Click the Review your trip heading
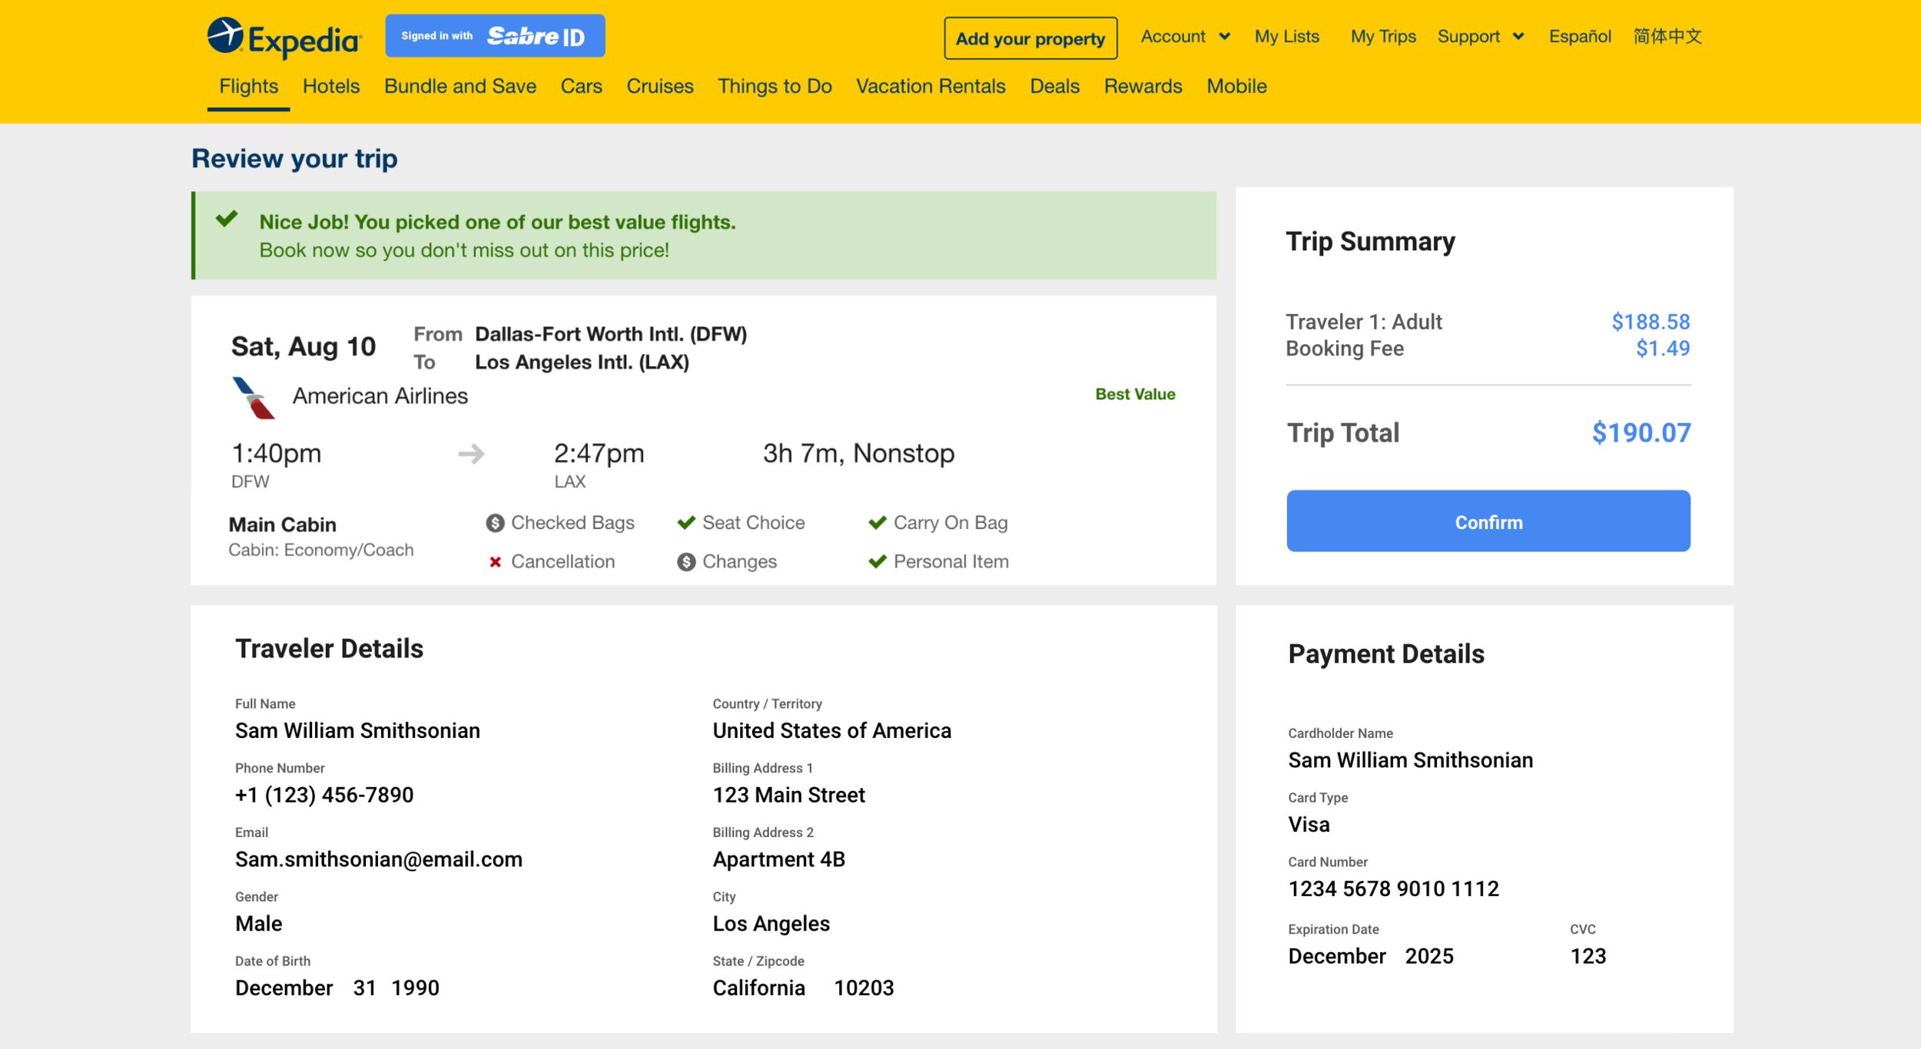This screenshot has width=1921, height=1049. (x=294, y=158)
